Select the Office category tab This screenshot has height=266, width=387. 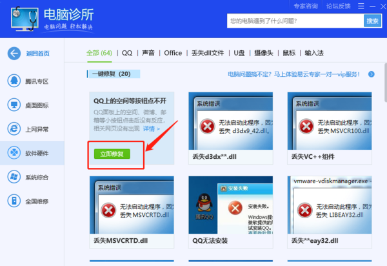pyautogui.click(x=173, y=53)
